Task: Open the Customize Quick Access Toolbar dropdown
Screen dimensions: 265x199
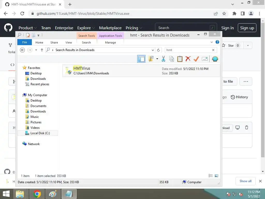Action: pyautogui.click(x=38, y=35)
